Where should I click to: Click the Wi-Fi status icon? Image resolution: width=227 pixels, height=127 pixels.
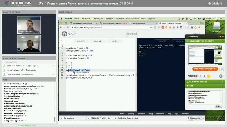195,19
